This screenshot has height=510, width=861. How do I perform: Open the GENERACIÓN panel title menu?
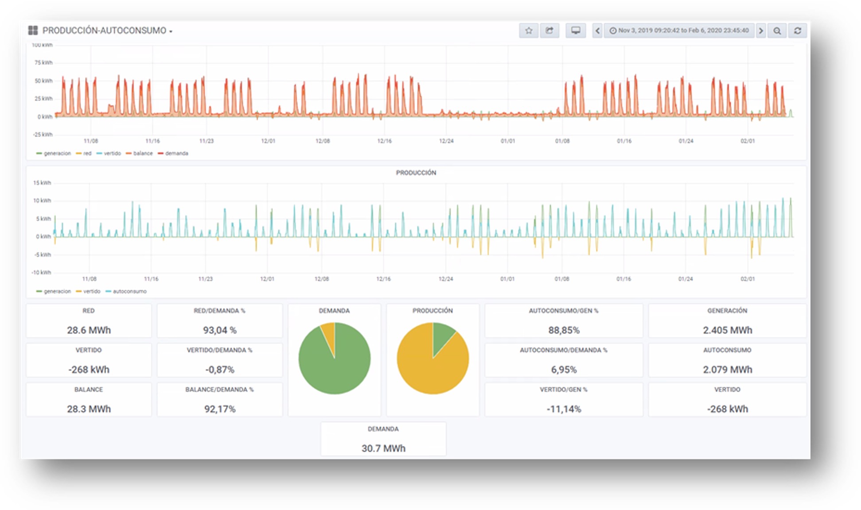point(727,311)
